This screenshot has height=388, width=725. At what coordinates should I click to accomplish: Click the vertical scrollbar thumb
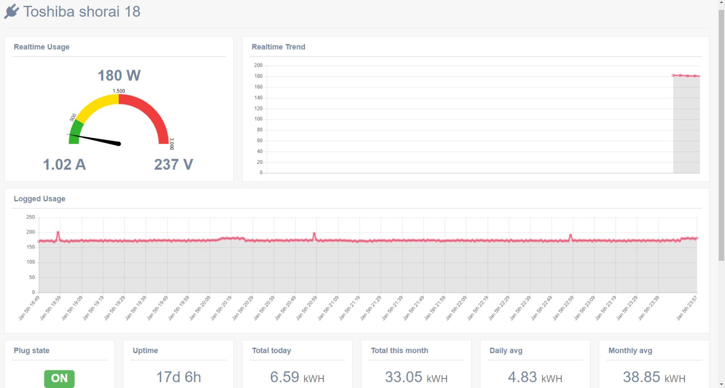(721, 135)
